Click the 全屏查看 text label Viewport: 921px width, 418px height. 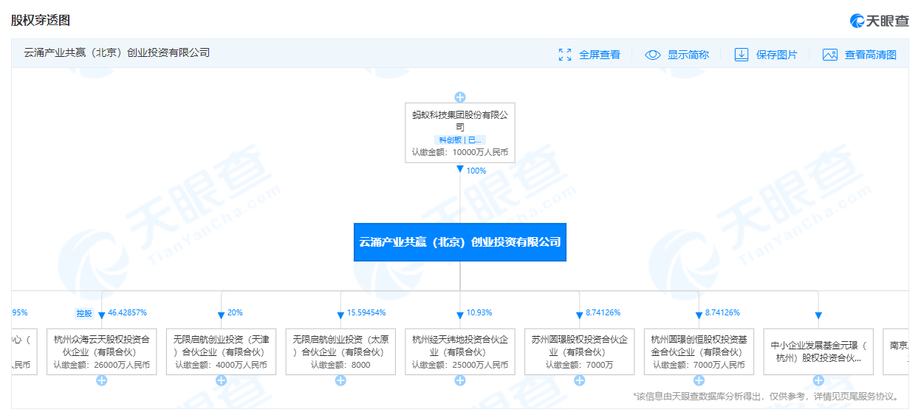pos(599,55)
